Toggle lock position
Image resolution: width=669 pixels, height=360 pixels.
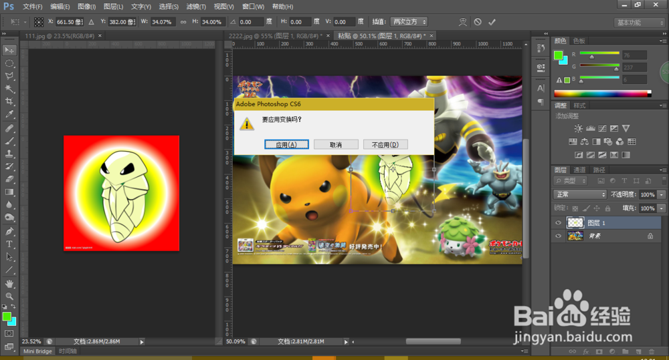pyautogui.click(x=597, y=208)
